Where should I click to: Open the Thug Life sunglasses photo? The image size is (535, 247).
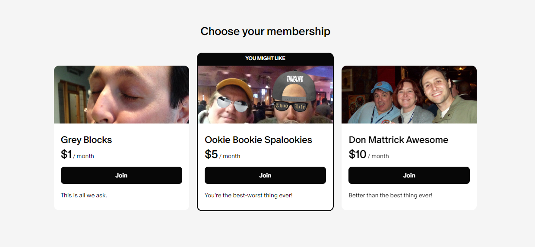pos(265,95)
